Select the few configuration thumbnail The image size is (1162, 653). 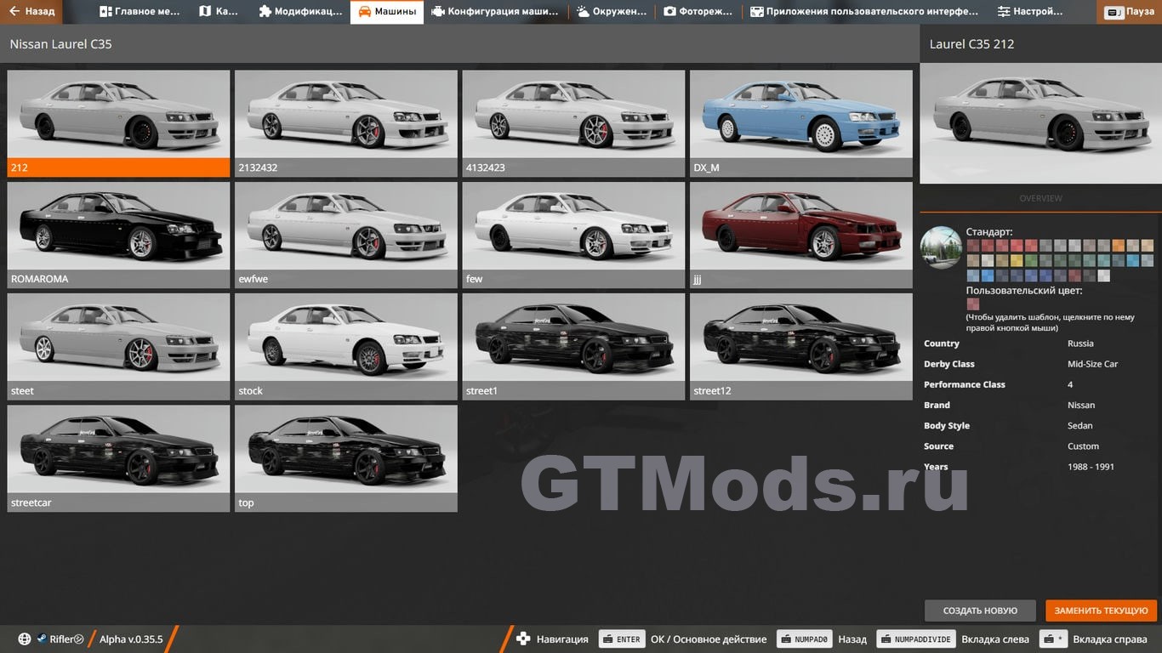point(573,235)
